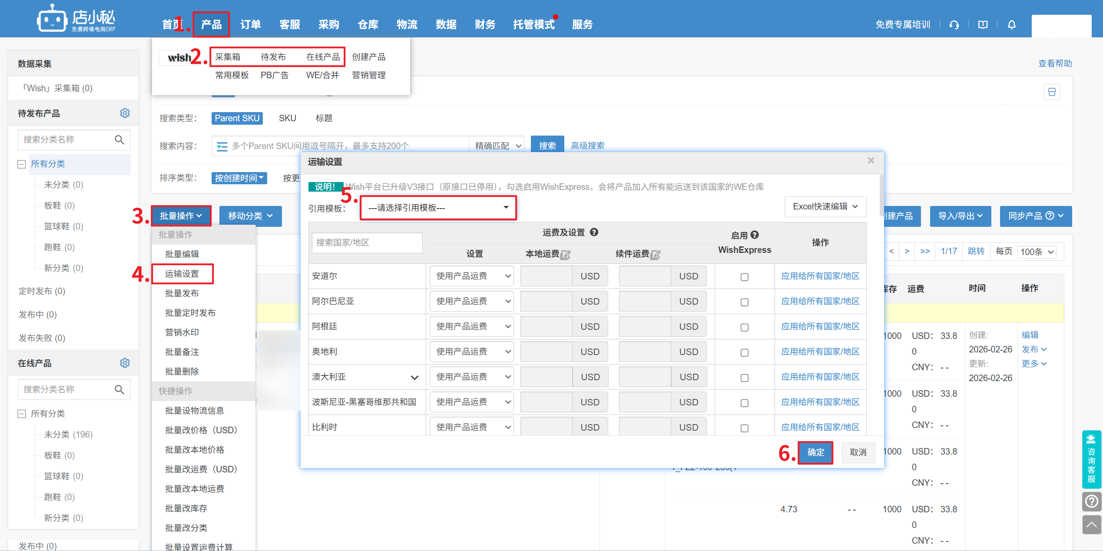Tick WishExpress checkbox for 阿根廷

[x=744, y=327]
